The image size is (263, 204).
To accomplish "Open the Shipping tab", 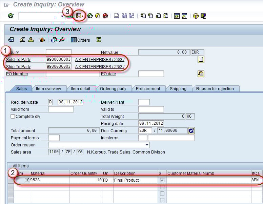I will (x=178, y=89).
